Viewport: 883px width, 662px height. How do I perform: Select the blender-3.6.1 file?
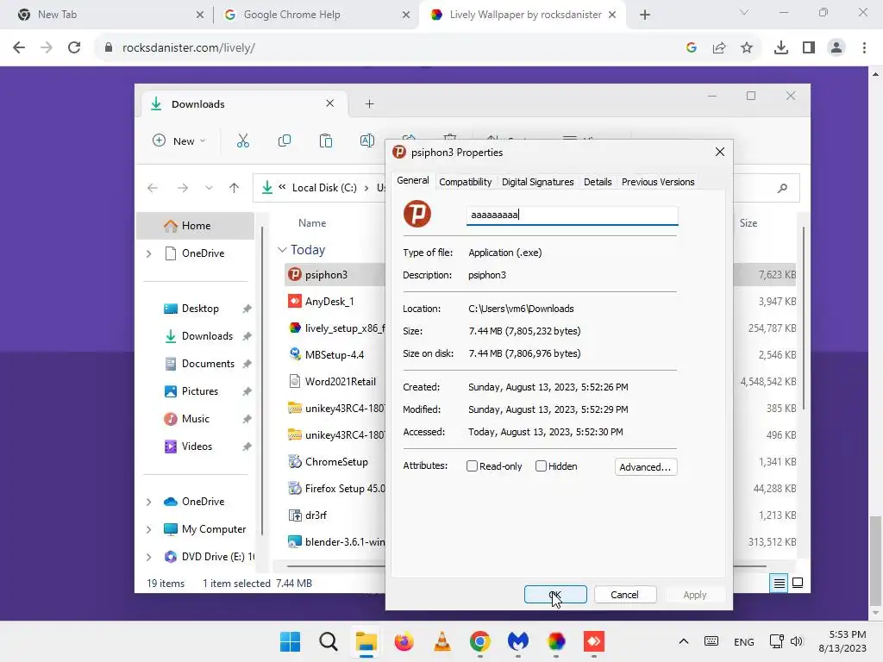click(345, 542)
